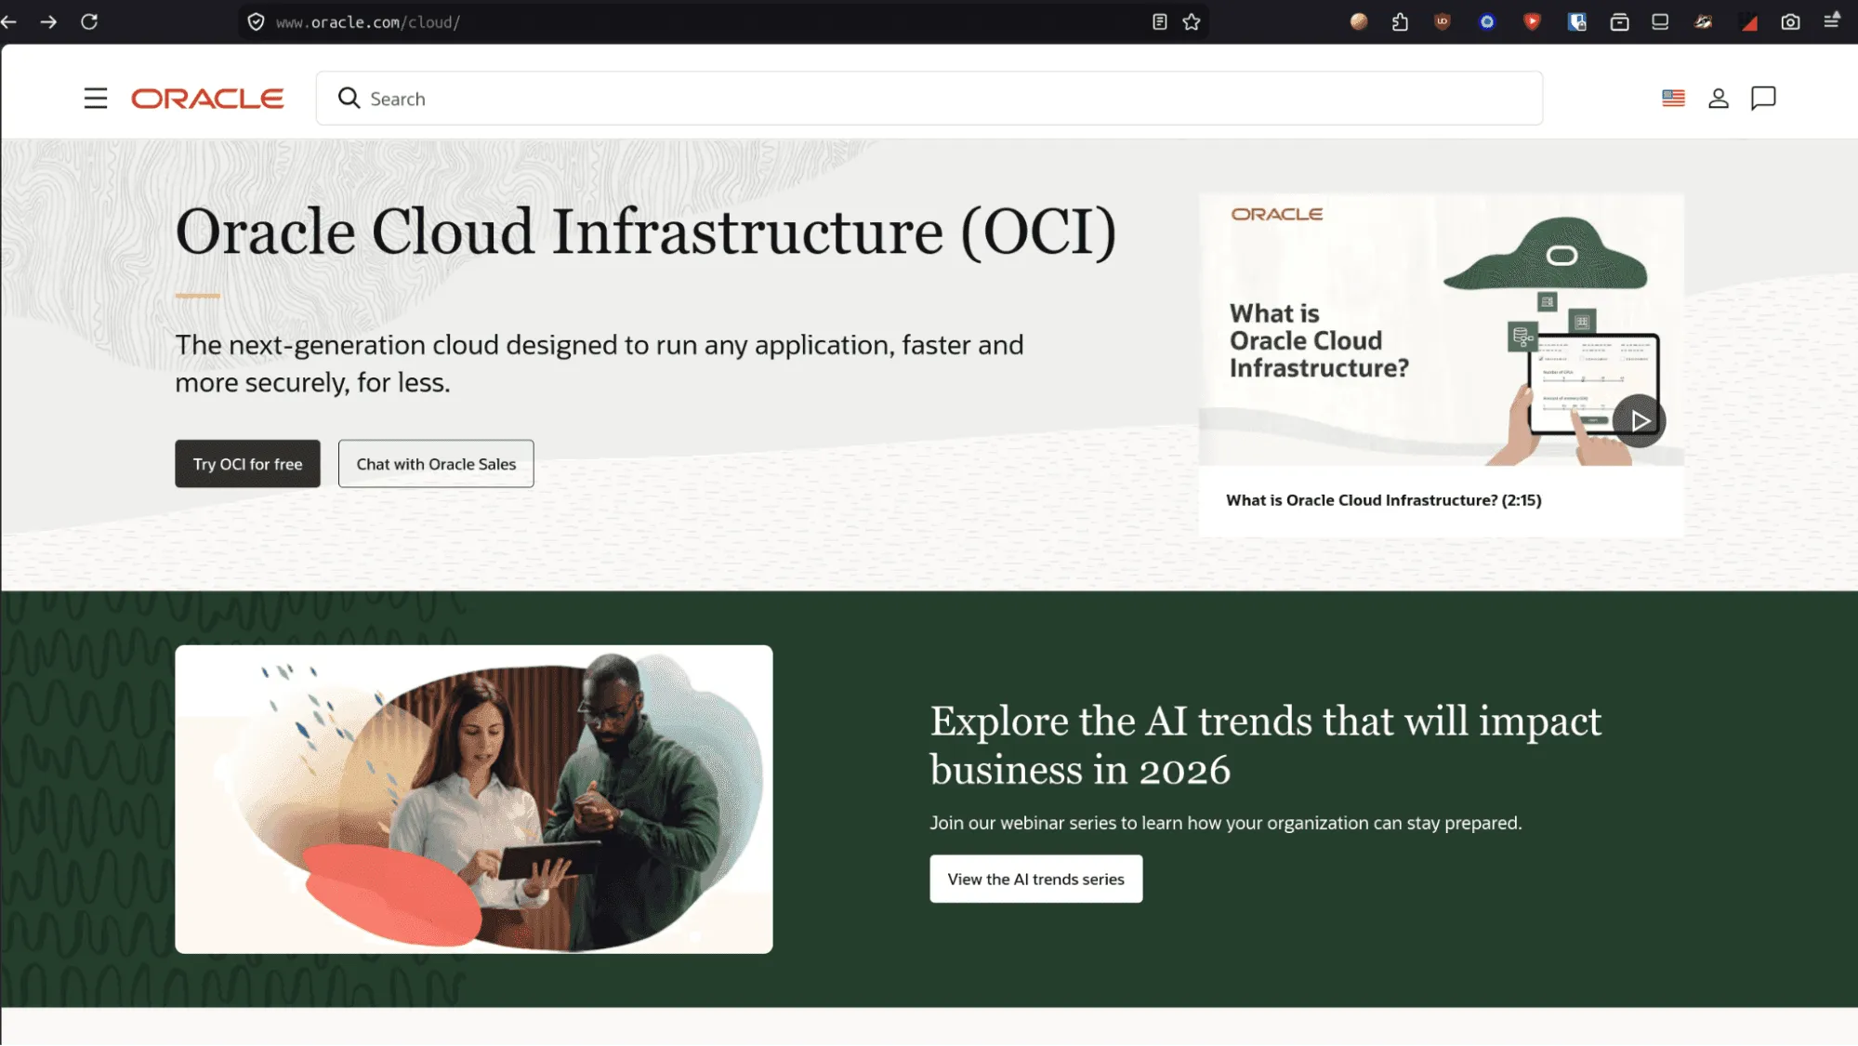This screenshot has height=1046, width=1858.
Task: Open the archive box toolbar icon
Action: click(1619, 21)
